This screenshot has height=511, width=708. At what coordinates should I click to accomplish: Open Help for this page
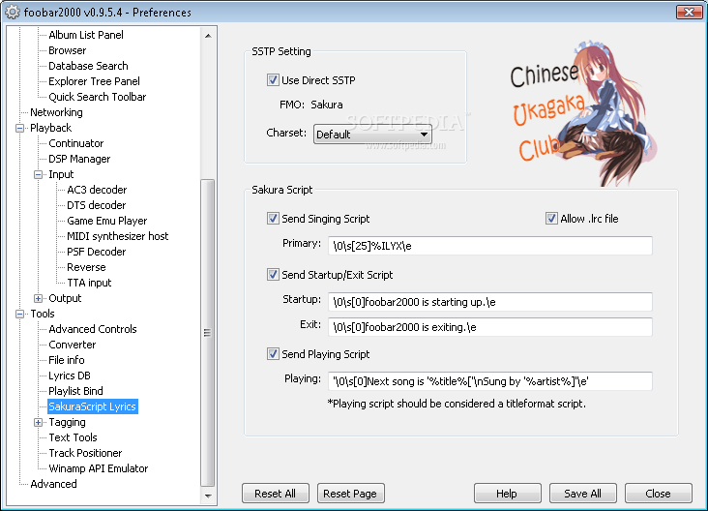coord(507,494)
